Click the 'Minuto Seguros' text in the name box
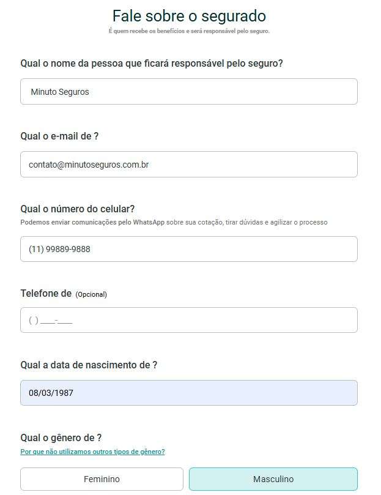This screenshot has height=495, width=381. [60, 92]
